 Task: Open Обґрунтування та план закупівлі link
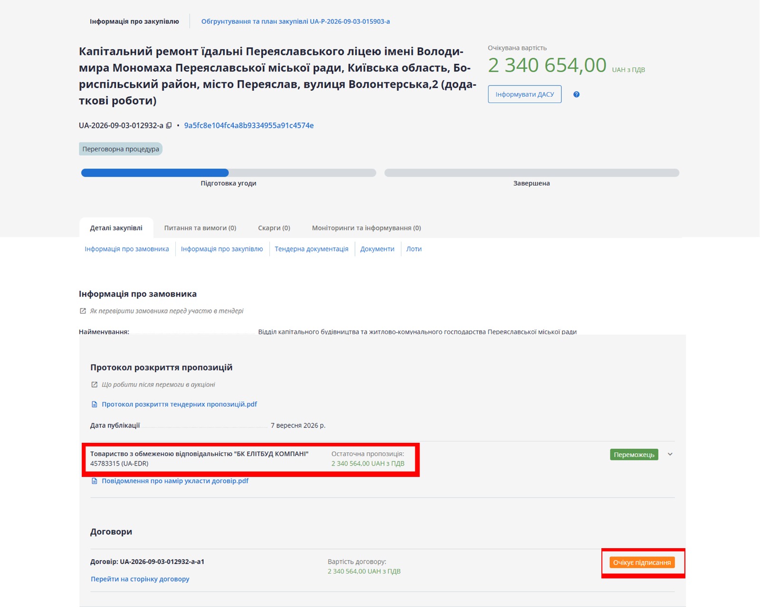point(295,21)
